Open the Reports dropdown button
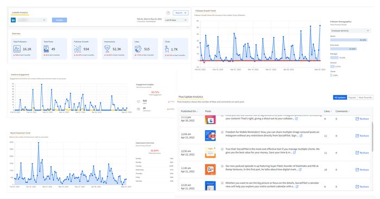Image resolution: width=380 pixels, height=199 pixels. pyautogui.click(x=181, y=13)
